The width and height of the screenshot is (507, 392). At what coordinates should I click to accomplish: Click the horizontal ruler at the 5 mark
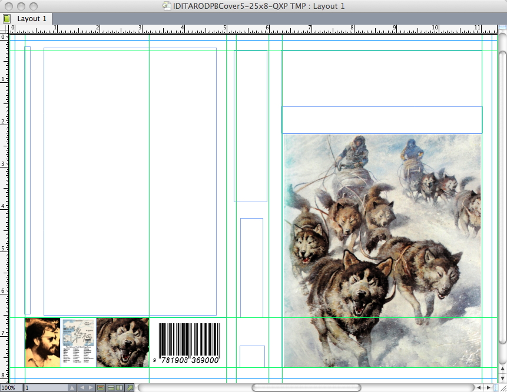(226, 29)
